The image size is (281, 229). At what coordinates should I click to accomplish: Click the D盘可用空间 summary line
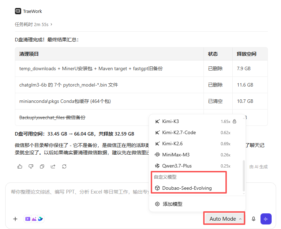74,134
